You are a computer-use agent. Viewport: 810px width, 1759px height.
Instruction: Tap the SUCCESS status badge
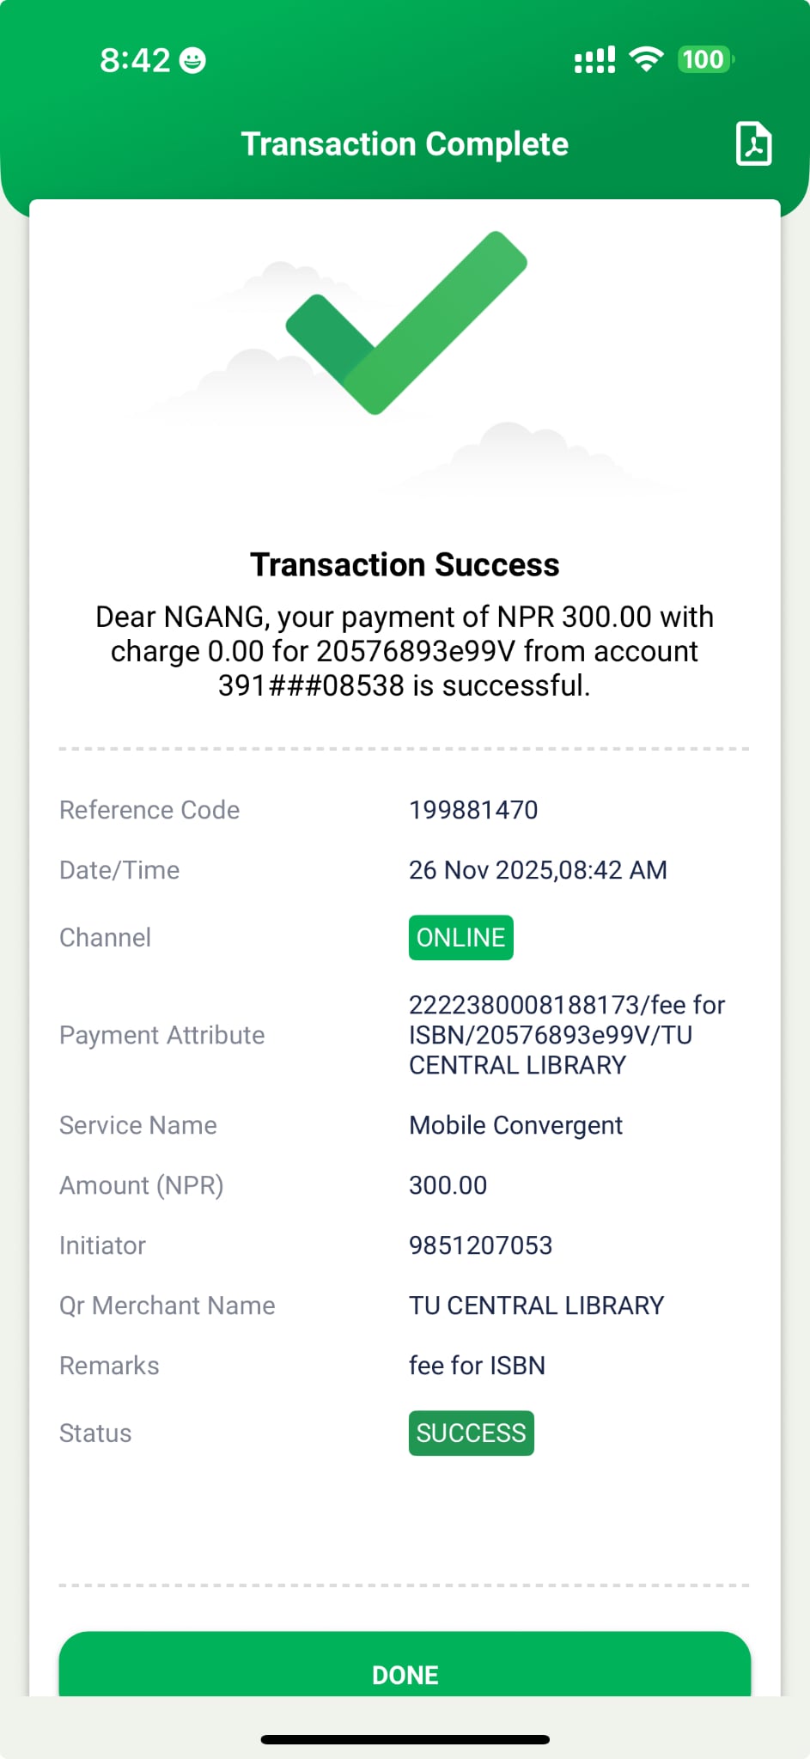(471, 1433)
